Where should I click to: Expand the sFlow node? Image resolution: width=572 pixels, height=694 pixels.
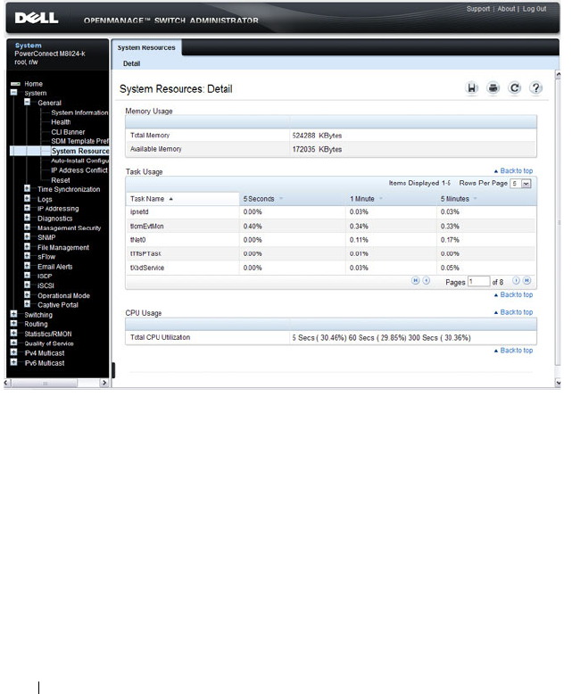coord(27,256)
